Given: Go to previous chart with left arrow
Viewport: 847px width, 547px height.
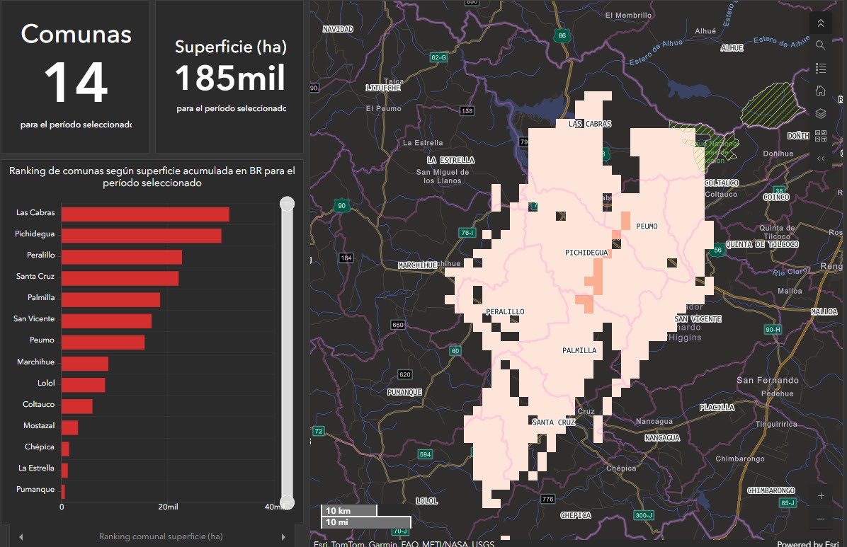Looking at the screenshot, I should click(21, 537).
